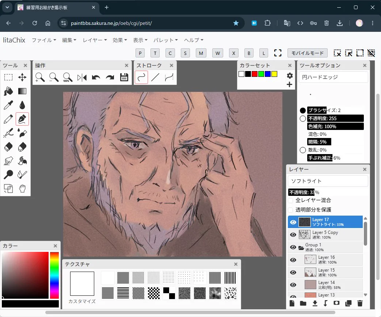Add a color to the color set
Viewport: 381px width, 317px height.
pos(289,85)
